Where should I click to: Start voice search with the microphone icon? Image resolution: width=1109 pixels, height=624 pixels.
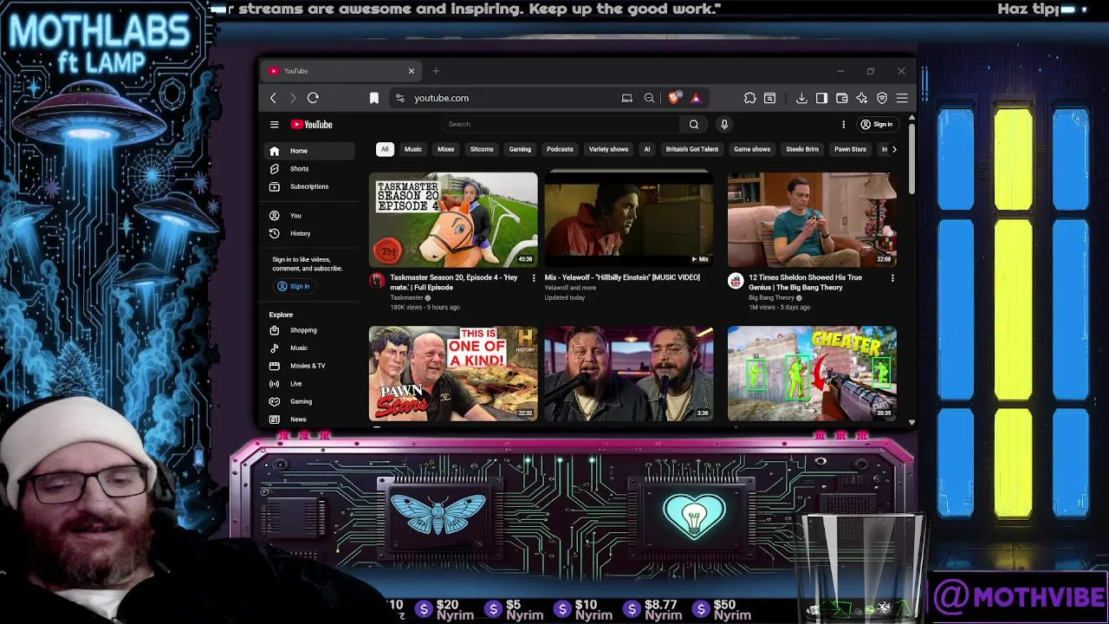(x=724, y=124)
